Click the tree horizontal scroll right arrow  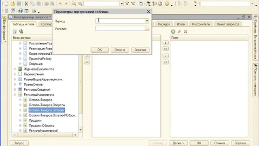[x=75, y=135]
